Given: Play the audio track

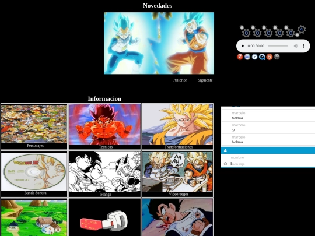Looking at the screenshot, I should pyautogui.click(x=243, y=46).
